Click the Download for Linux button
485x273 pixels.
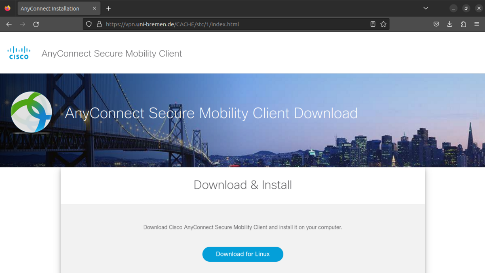(x=242, y=254)
